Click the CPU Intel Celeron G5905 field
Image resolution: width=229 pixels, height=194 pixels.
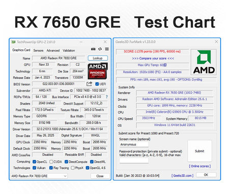(175, 112)
